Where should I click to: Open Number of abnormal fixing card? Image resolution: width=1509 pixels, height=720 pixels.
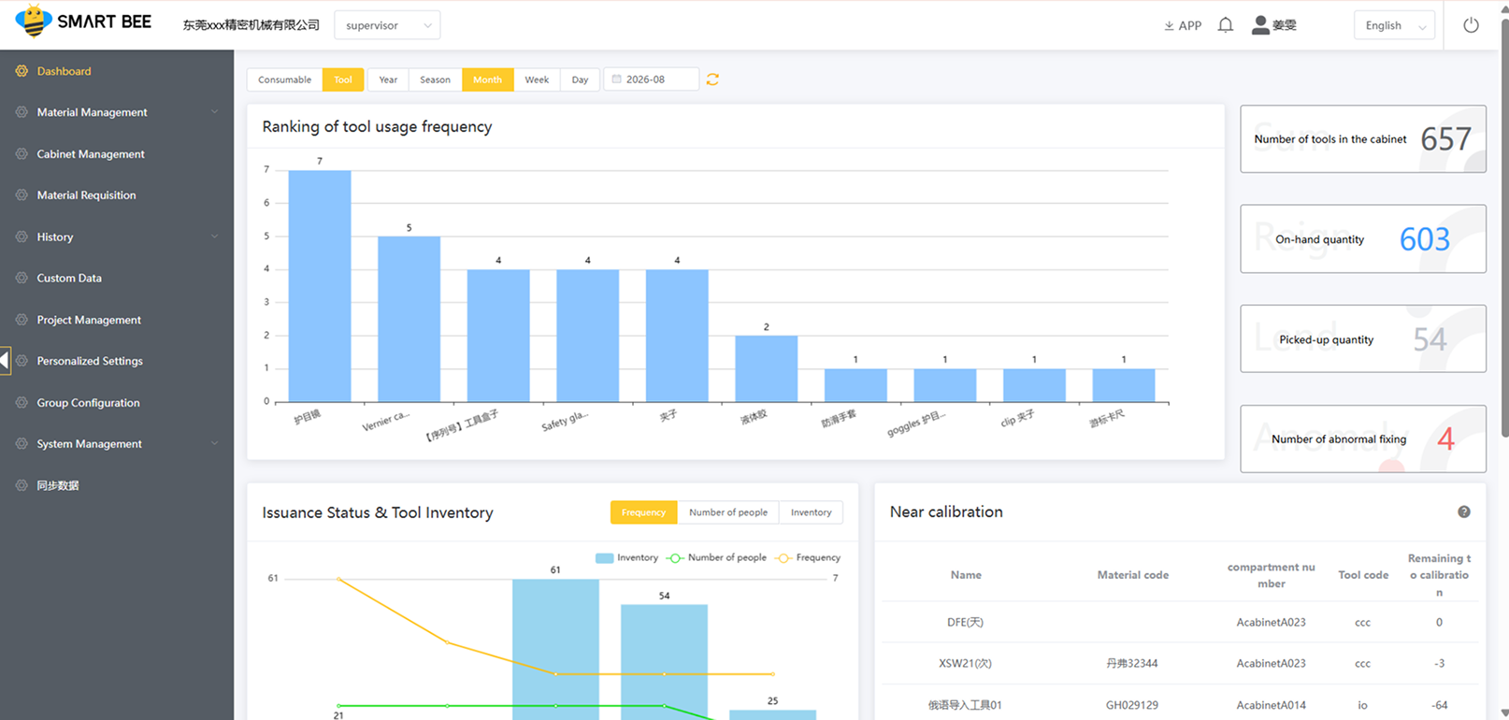[x=1363, y=439]
